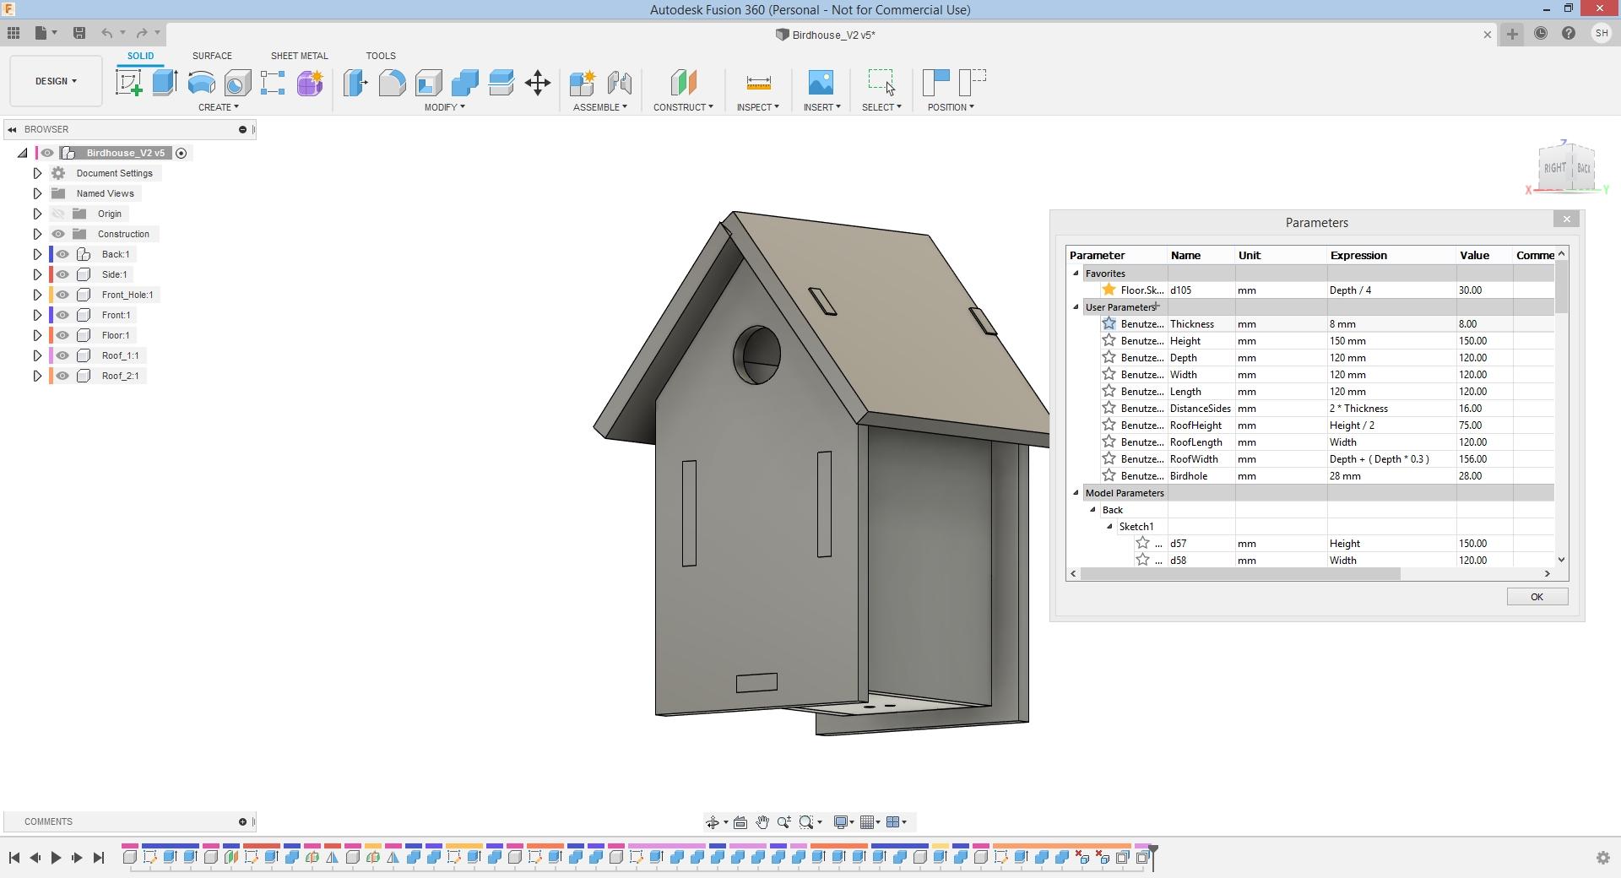Expand the Named Views node

point(37,193)
